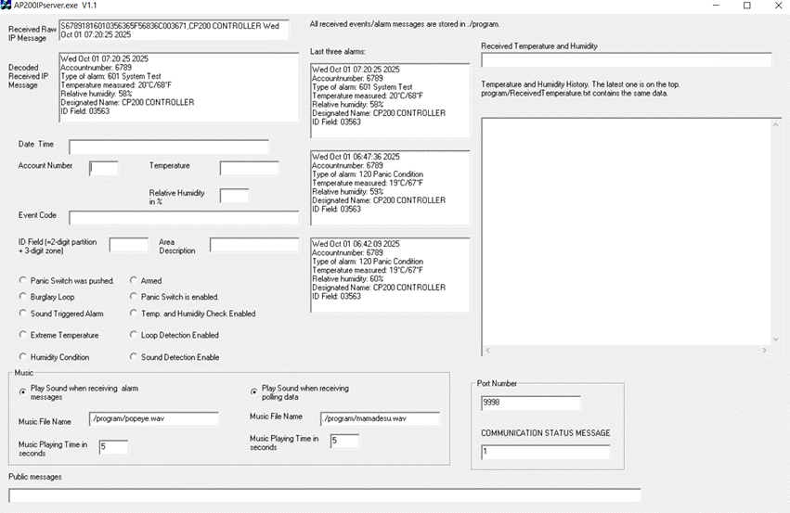Screen dimensions: 790x513
Task: Select Play Sound when receiving polling data
Action: 254,392
